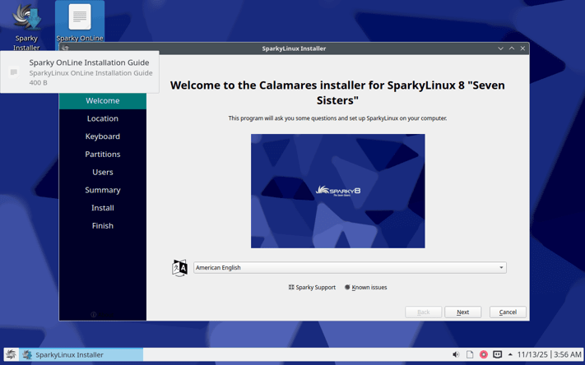585x365 pixels.
Task: Switch to SparkyLinux Installer in the taskbar
Action: (x=81, y=354)
